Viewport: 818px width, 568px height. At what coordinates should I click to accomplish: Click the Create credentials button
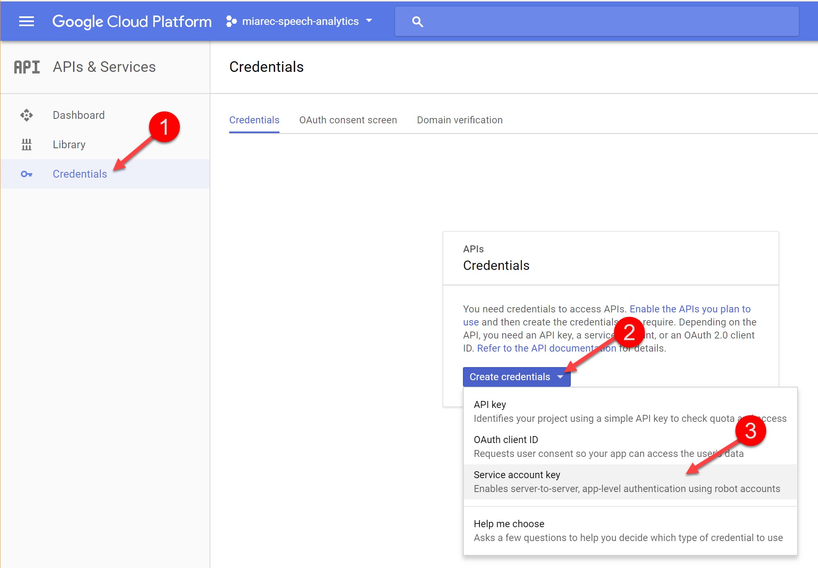click(516, 377)
